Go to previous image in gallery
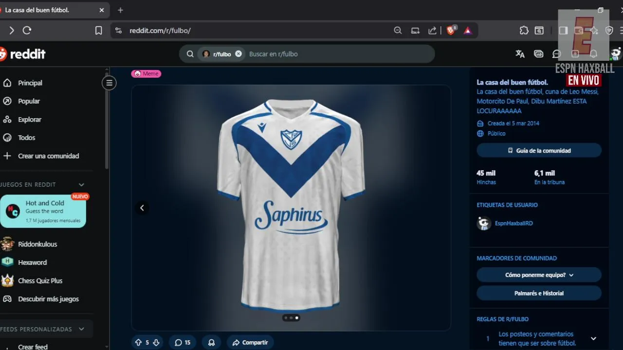 tap(142, 208)
